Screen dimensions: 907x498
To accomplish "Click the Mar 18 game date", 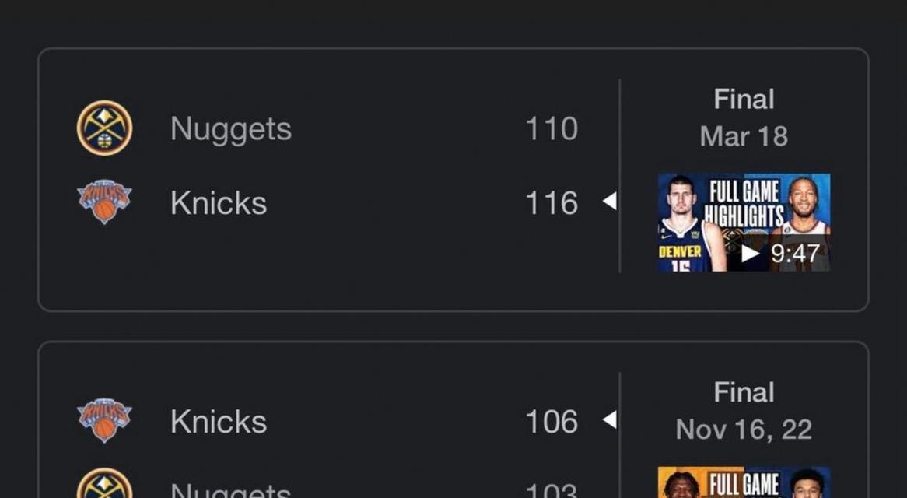I will click(x=744, y=136).
